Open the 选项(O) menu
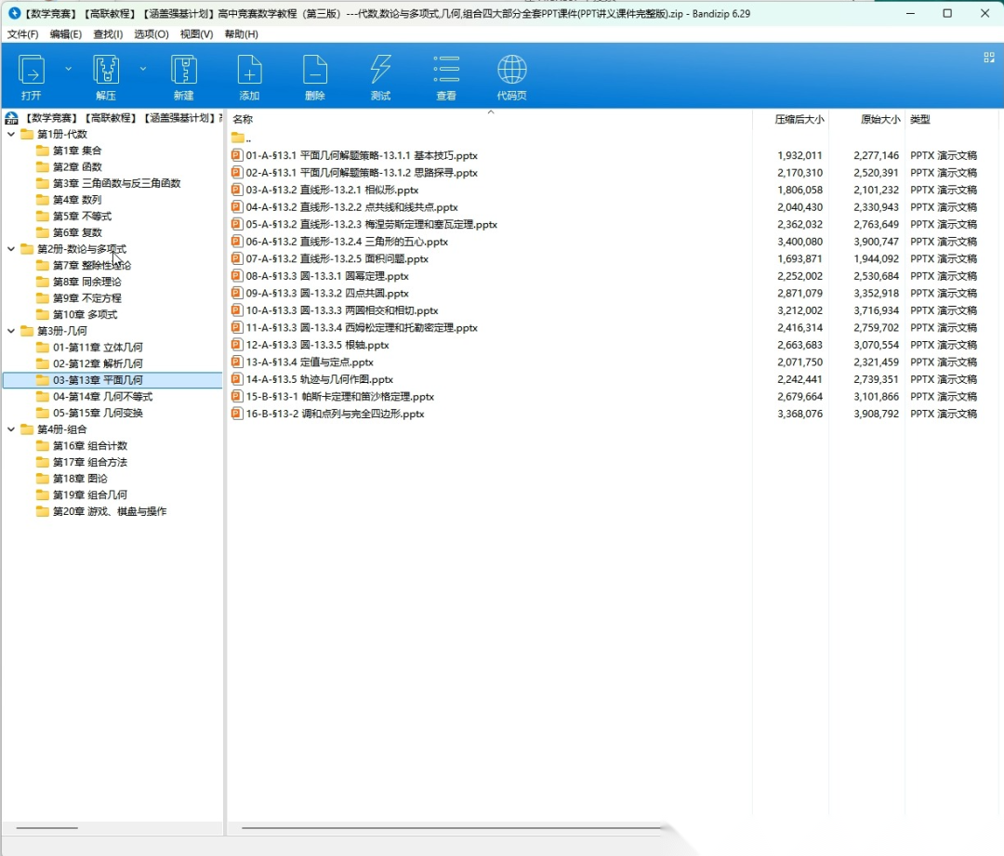 point(152,34)
